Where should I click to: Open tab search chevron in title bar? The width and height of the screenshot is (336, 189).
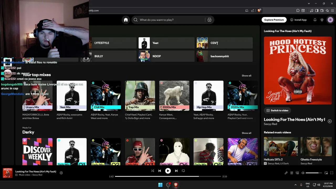pyautogui.click(x=309, y=3)
